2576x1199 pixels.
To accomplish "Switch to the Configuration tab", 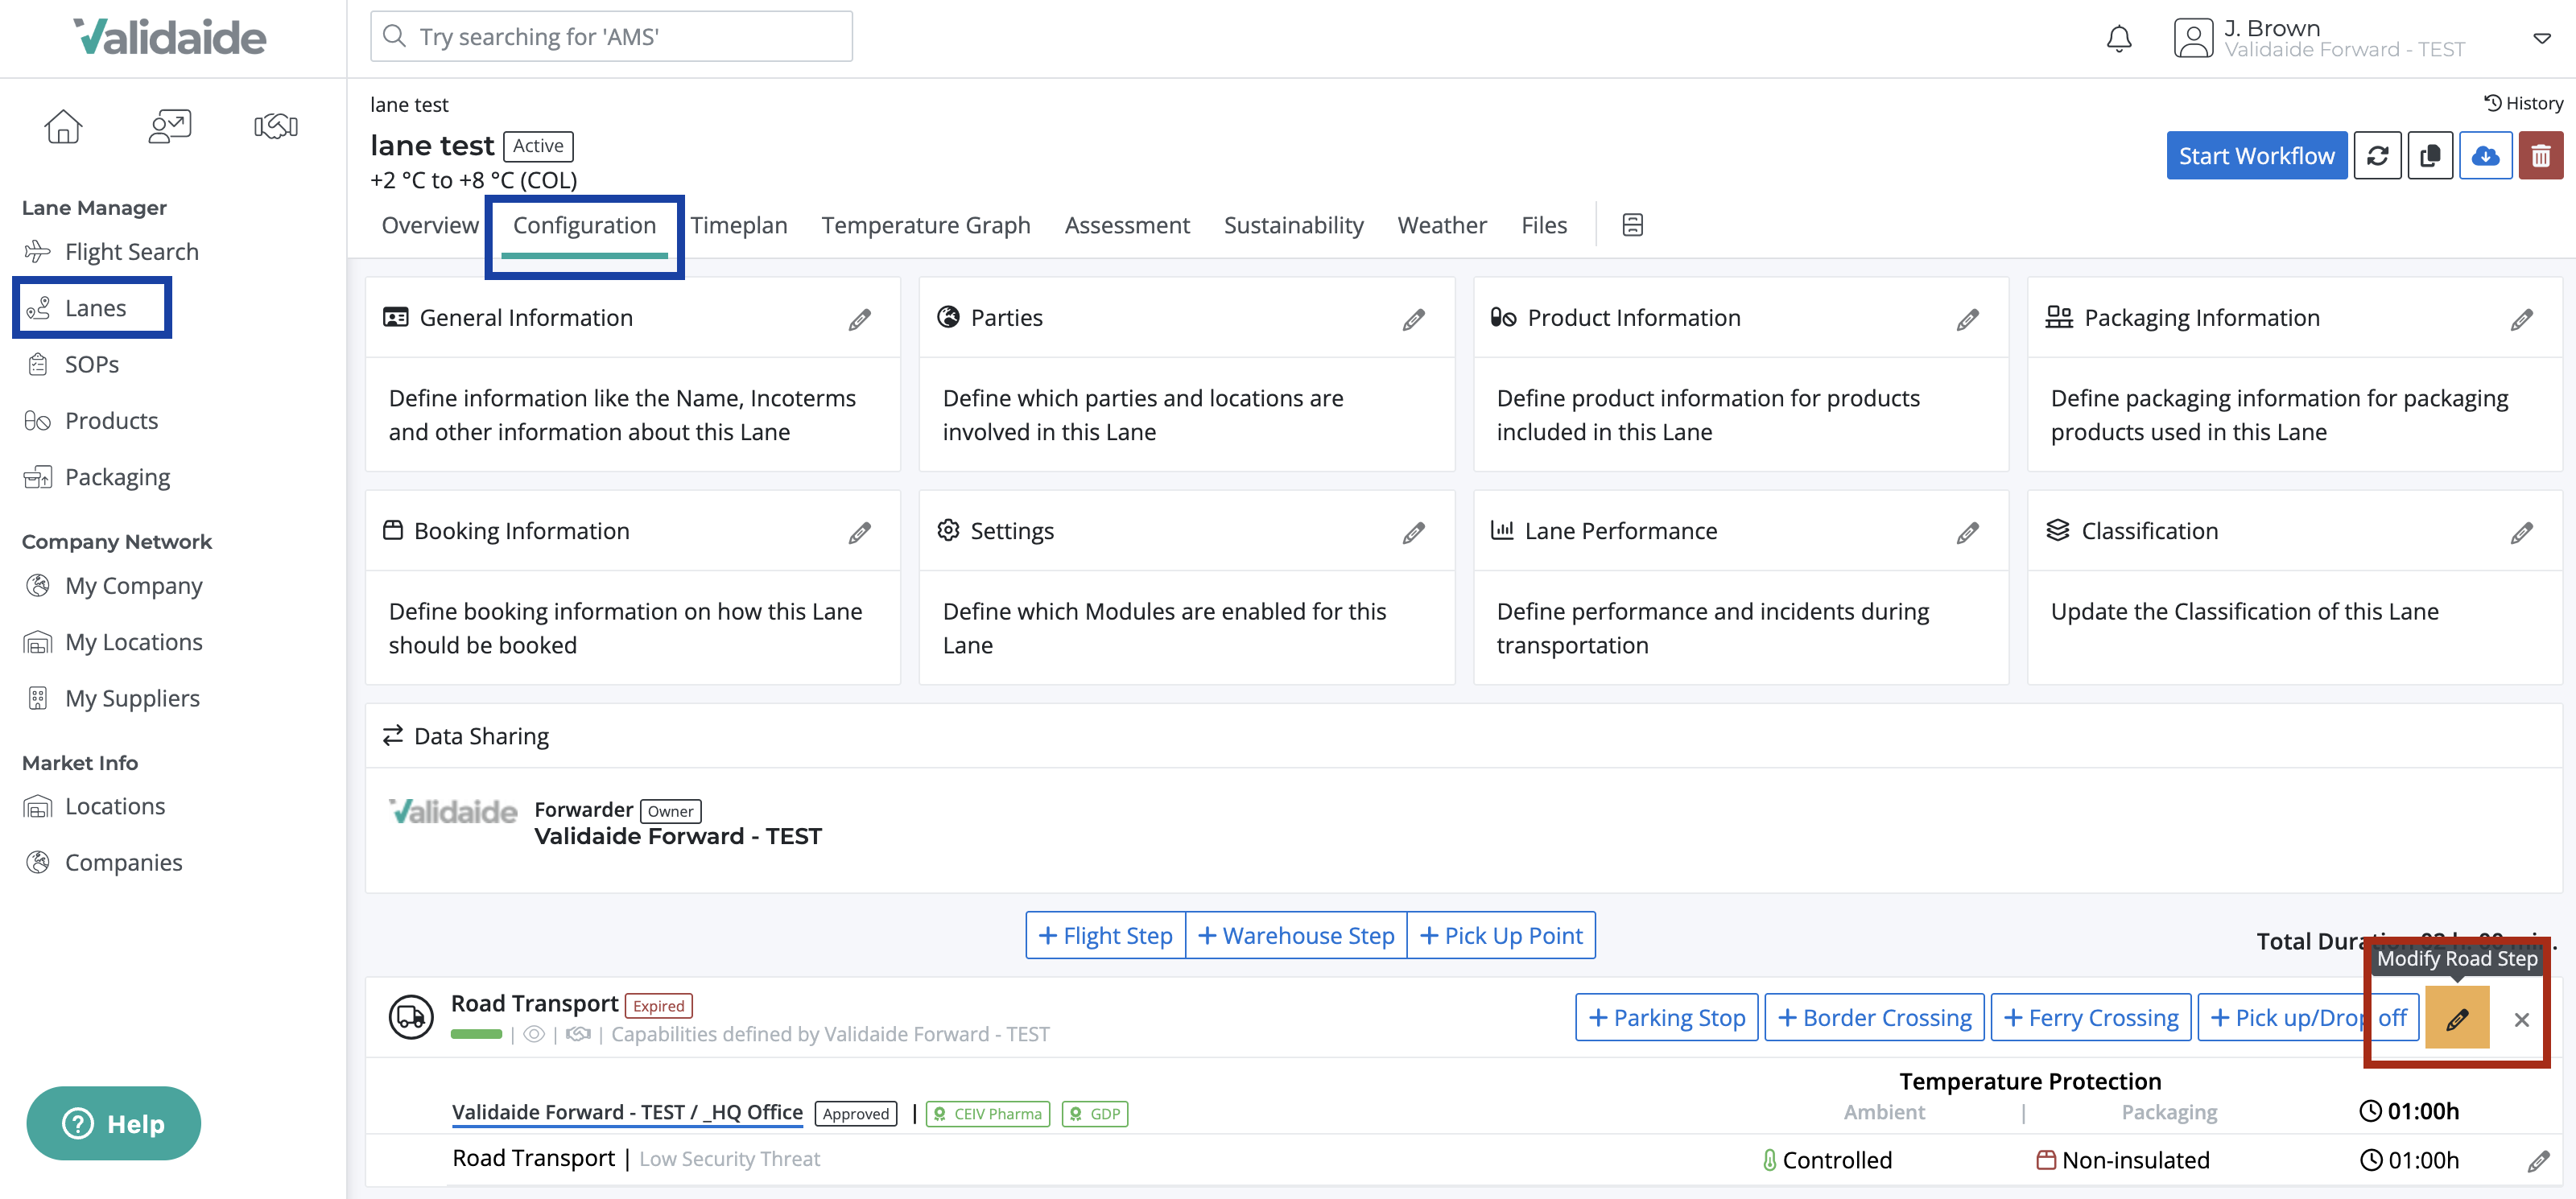I will point(584,226).
